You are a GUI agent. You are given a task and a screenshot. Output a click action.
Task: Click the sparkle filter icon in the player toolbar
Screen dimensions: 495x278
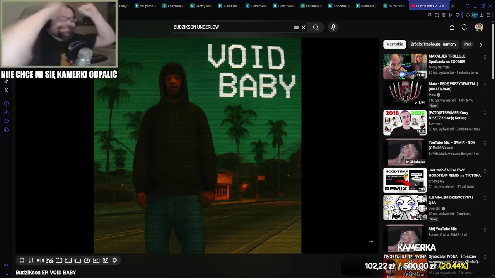click(96, 260)
